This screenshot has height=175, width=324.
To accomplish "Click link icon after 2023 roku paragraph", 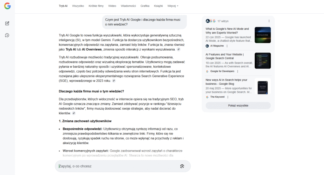I will (x=114, y=81).
